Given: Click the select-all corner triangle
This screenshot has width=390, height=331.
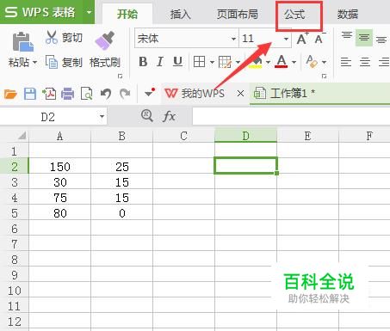Looking at the screenshot, I should point(22,135).
